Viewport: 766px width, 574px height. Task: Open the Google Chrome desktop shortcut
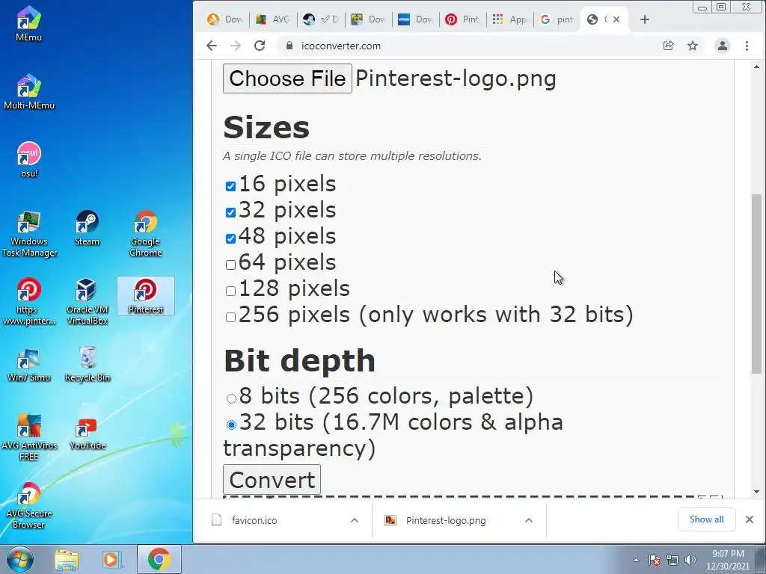click(146, 234)
